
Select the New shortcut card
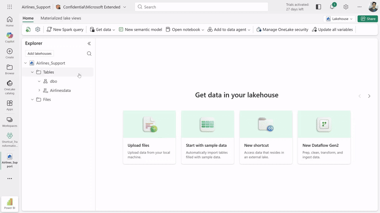[266, 137]
